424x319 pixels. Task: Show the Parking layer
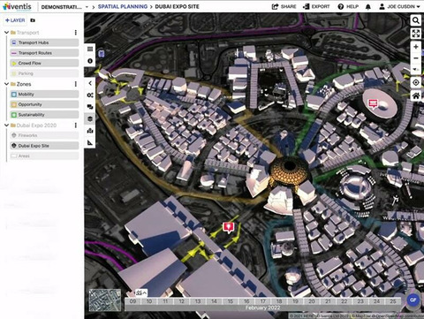click(44, 73)
